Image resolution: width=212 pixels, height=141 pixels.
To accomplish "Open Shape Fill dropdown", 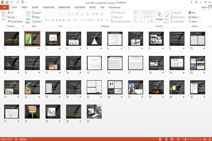I will click(x=176, y=13).
